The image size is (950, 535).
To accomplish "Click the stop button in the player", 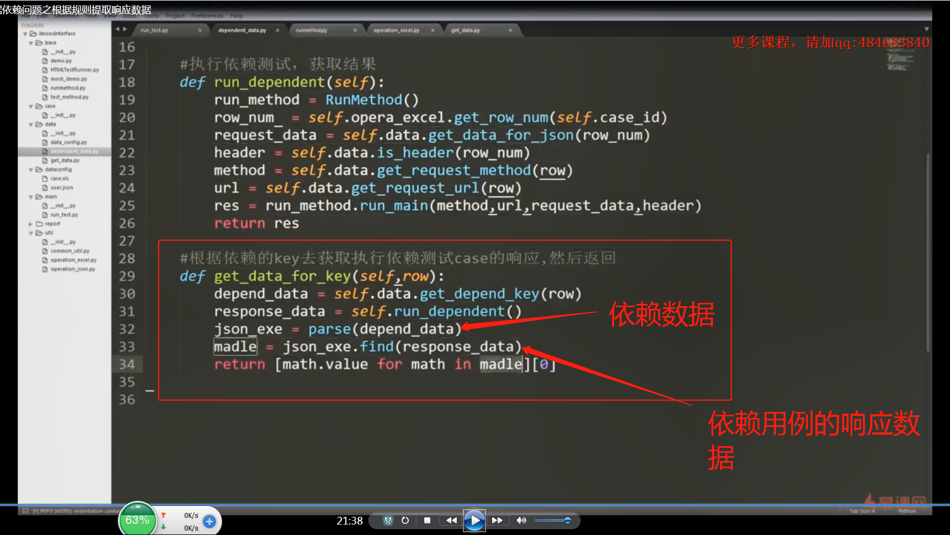I will click(x=427, y=520).
